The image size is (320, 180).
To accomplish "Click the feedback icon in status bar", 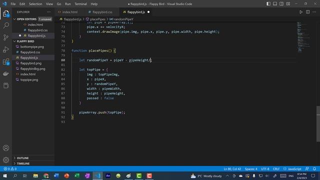I will [306, 169].
